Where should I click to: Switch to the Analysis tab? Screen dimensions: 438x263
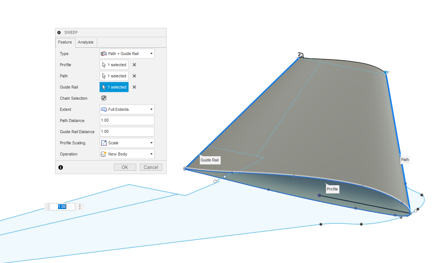coord(86,42)
